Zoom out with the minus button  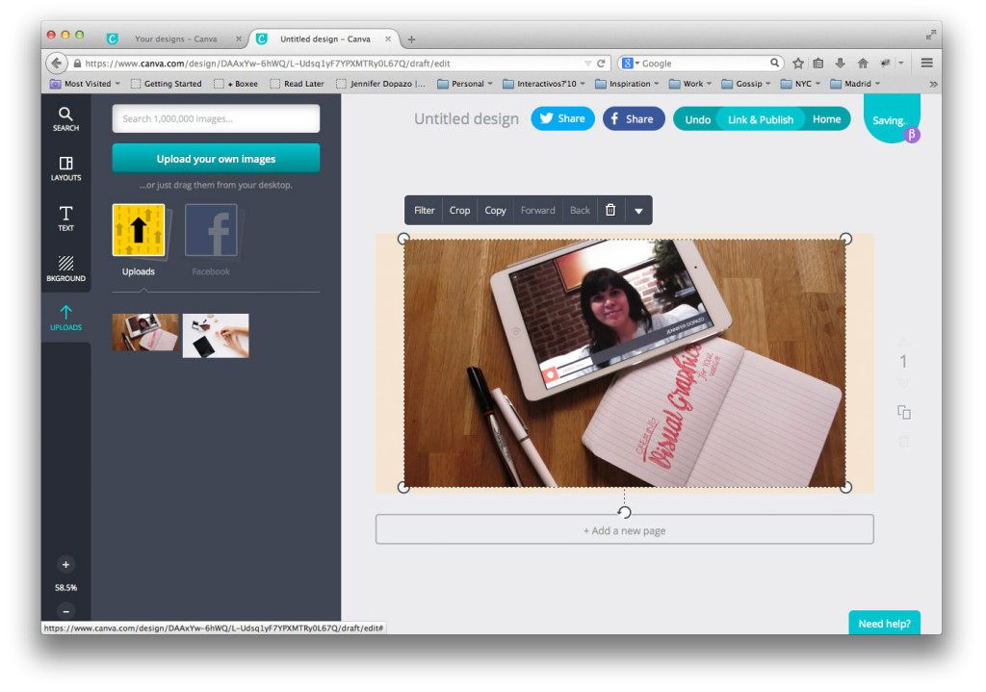pos(65,611)
